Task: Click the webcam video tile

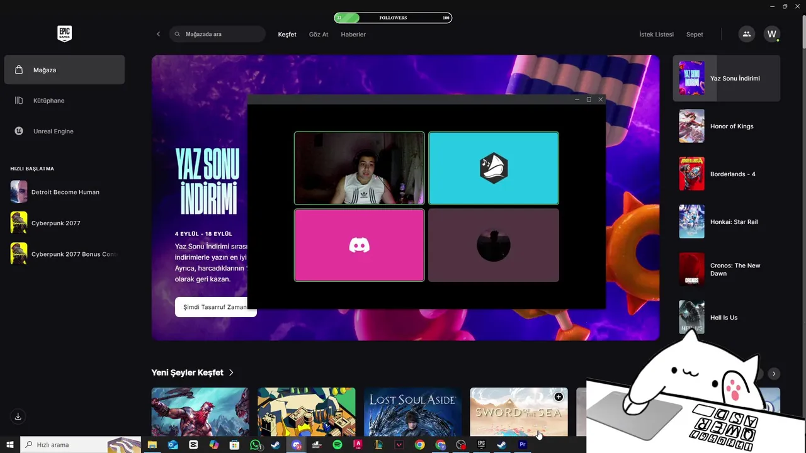Action: (x=360, y=168)
